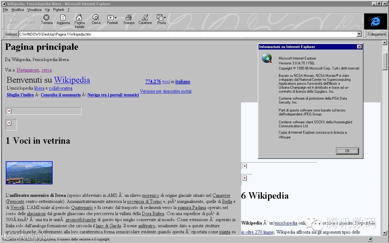This screenshot has width=389, height=243.
Task: Follow the Piemonte link
Action: [x=15, y=201]
